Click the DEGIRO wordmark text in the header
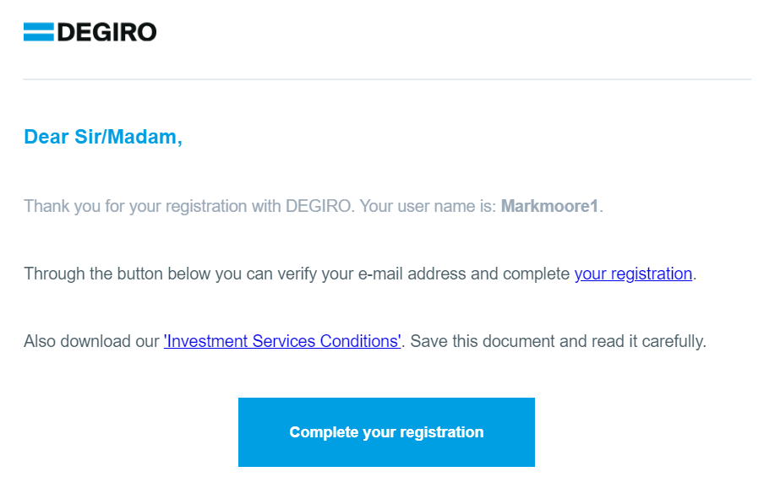 pyautogui.click(x=106, y=33)
